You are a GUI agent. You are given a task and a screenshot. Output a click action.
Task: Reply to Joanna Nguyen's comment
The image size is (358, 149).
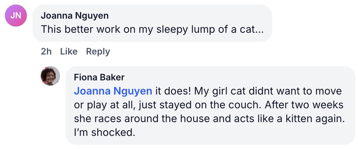point(98,51)
